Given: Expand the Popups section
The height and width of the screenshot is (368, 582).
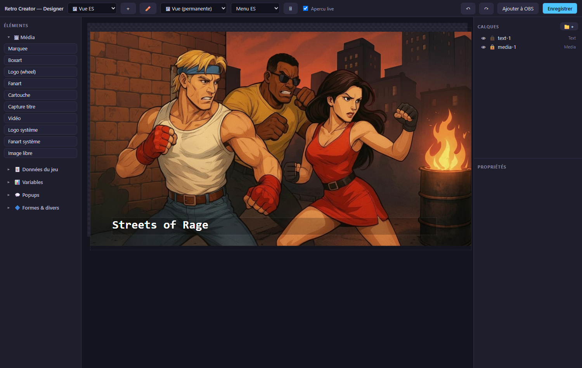Looking at the screenshot, I should click(x=9, y=195).
